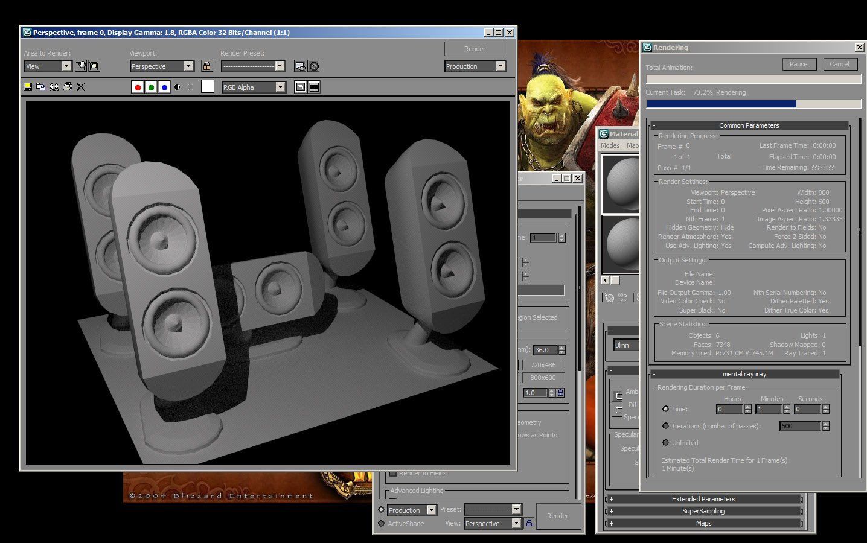867x543 pixels.
Task: Select the Unlimited radio button
Action: (666, 442)
